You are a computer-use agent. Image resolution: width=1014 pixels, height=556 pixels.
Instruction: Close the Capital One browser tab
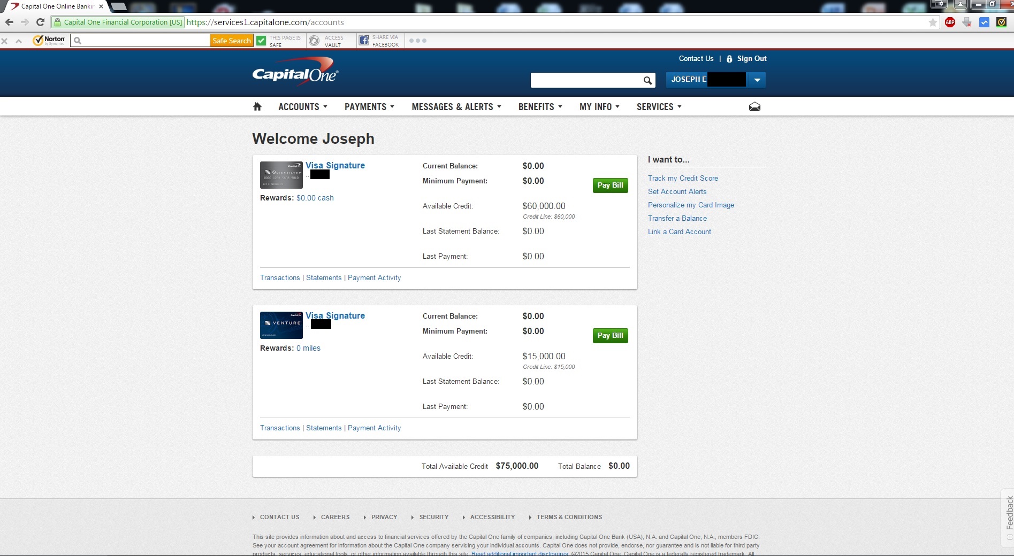pos(101,6)
